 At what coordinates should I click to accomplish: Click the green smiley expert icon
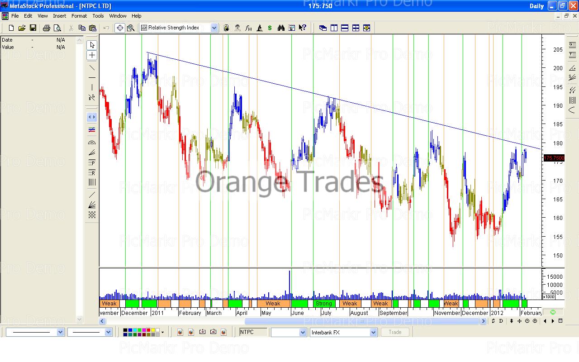[x=553, y=312]
